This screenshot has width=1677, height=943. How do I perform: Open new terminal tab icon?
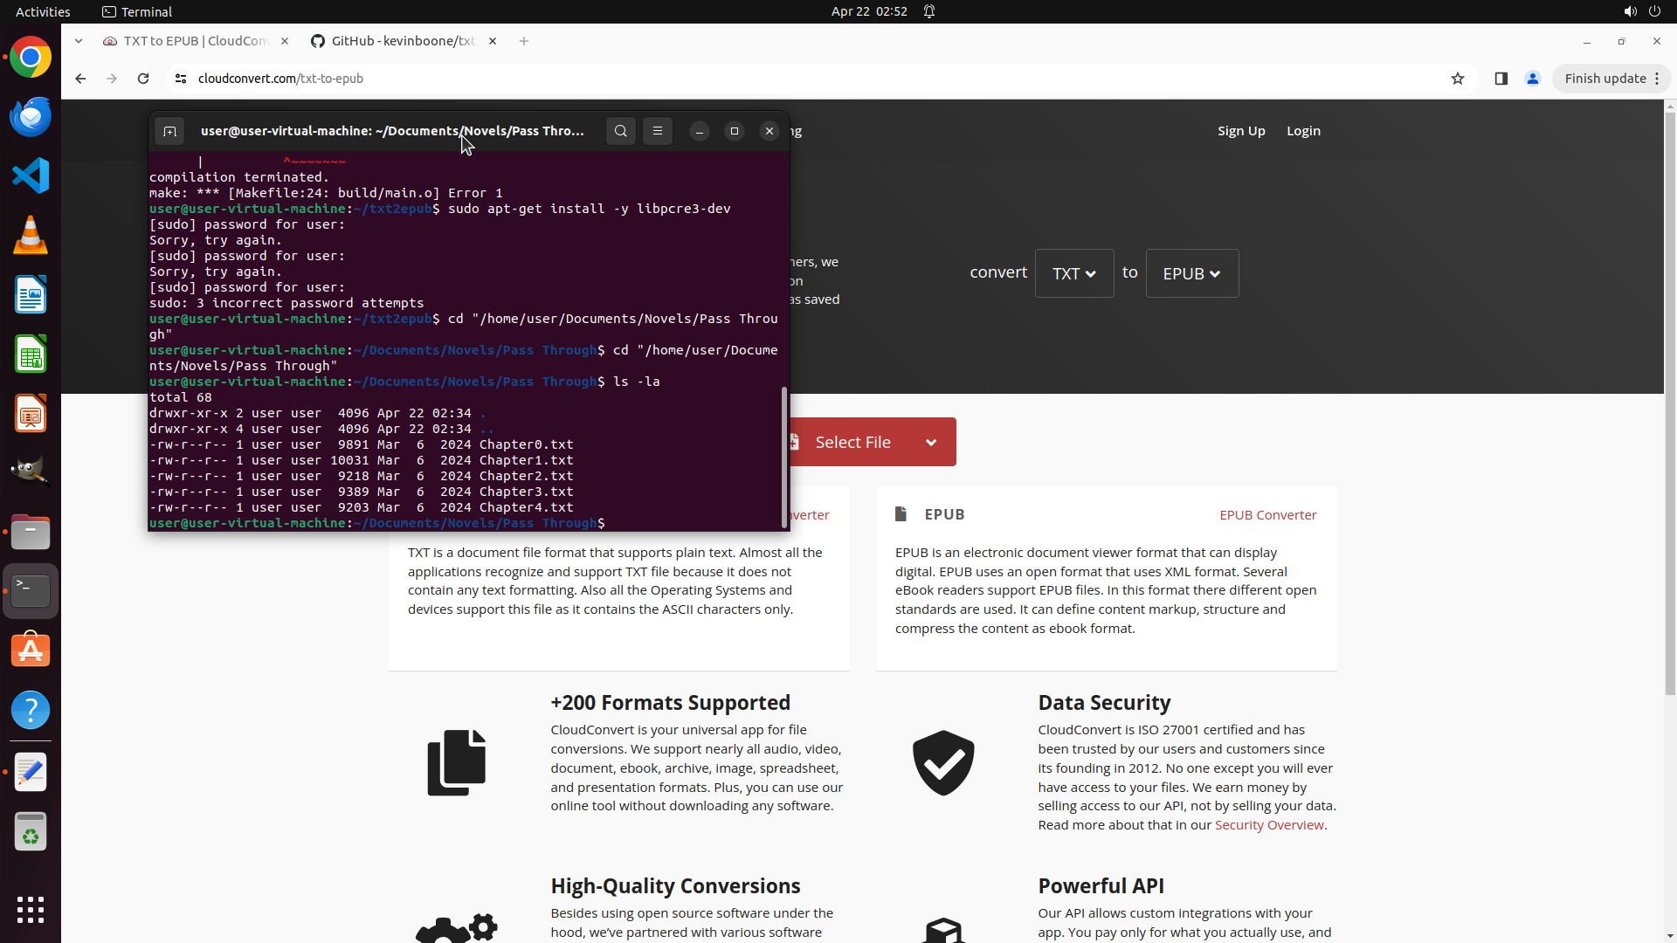coord(169,131)
